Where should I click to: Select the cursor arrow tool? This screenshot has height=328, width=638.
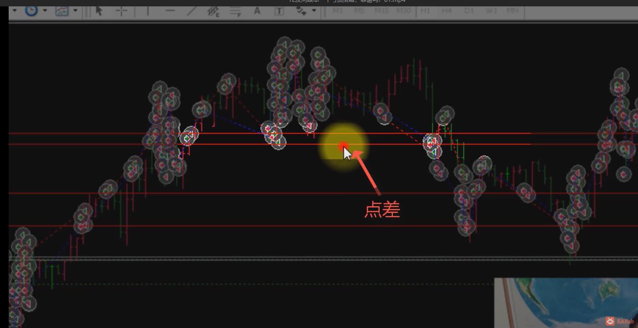pos(99,11)
